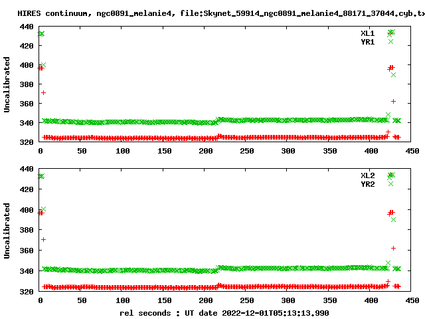Image resolution: width=425 pixels, height=319 pixels.
Task: Click the 400 x-tick label under lower plot
Action: [x=371, y=300]
